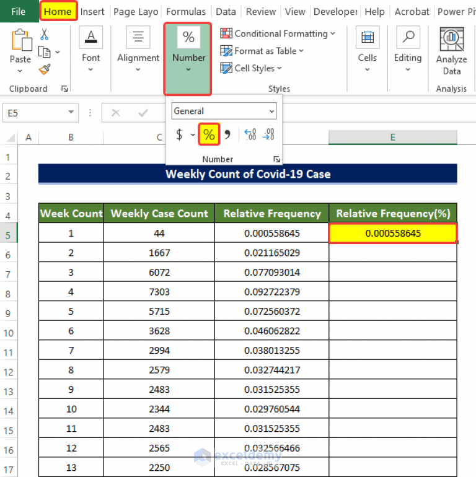The width and height of the screenshot is (476, 477).
Task: Open the Font group
Action: pos(90,50)
